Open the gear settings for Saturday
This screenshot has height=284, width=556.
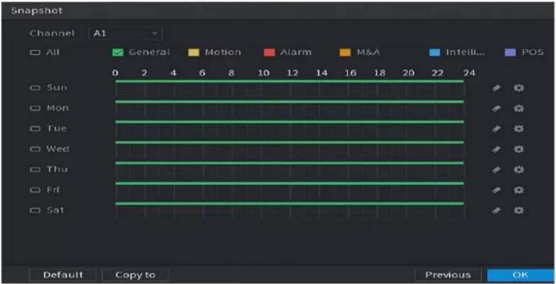click(519, 210)
